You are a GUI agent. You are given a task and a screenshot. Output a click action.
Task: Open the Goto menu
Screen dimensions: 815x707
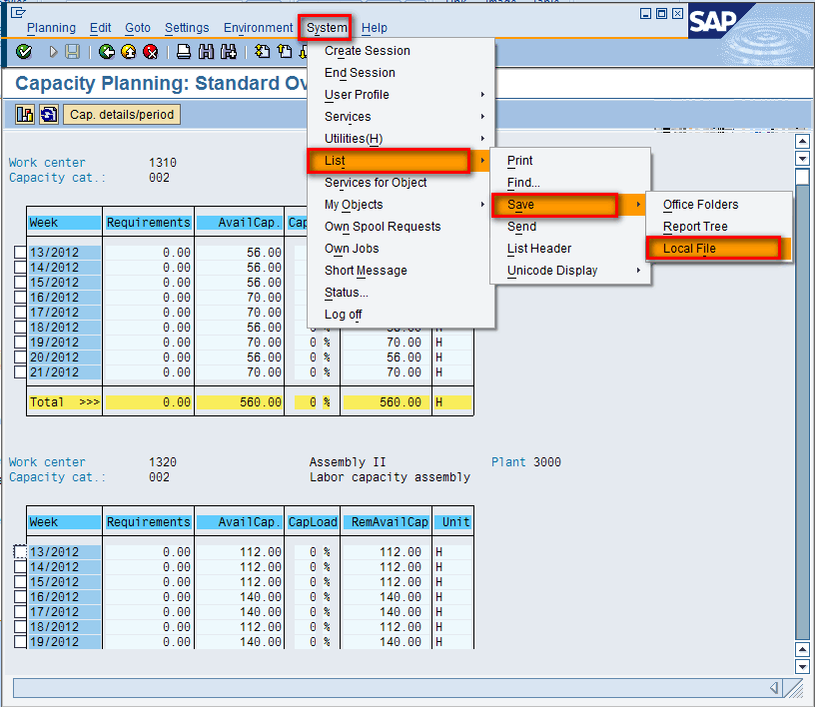point(138,28)
